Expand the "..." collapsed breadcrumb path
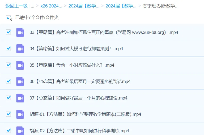Image resolution: width=204 pixels, height=135 pixels. (x=32, y=6)
